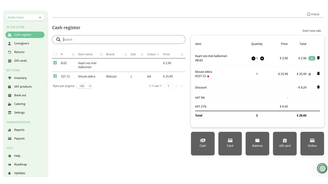The width and height of the screenshot is (328, 184).
Task: Go to the Consignors page
Action: (x=21, y=43)
